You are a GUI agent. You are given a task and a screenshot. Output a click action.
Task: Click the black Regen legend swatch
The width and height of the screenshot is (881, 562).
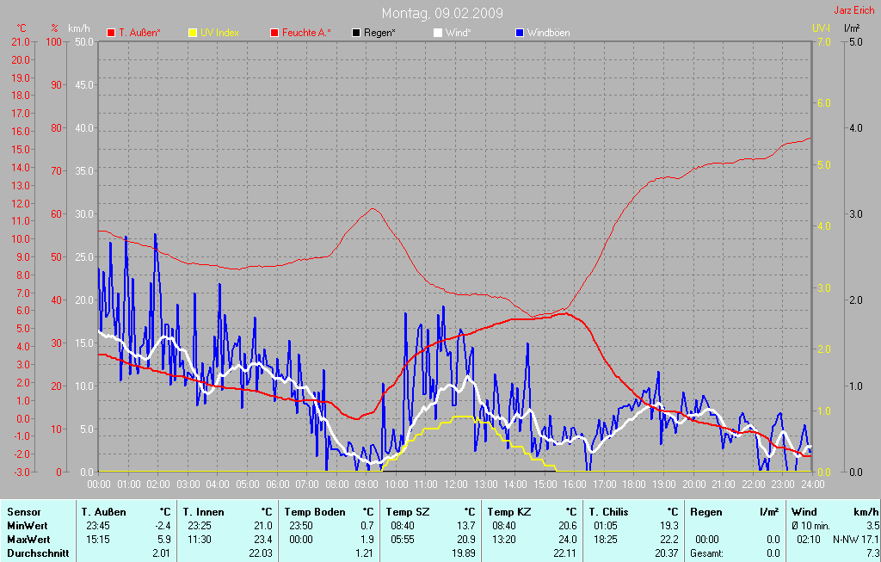(x=356, y=33)
